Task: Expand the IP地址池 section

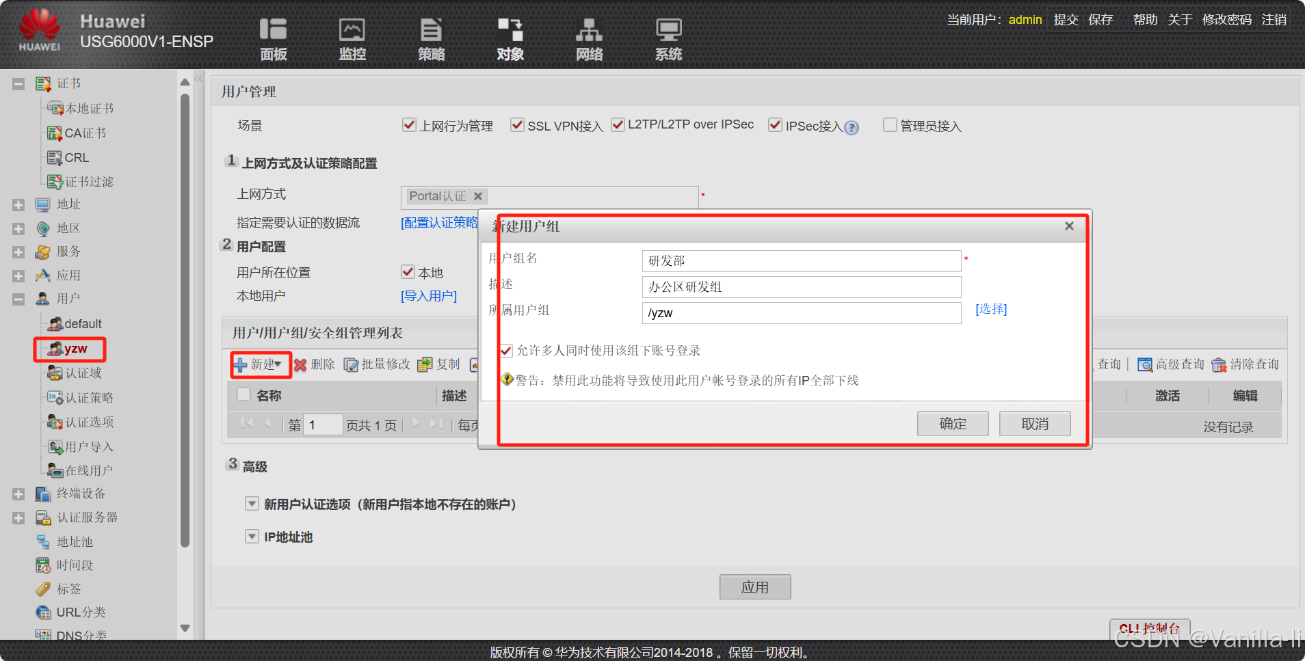Action: (252, 537)
